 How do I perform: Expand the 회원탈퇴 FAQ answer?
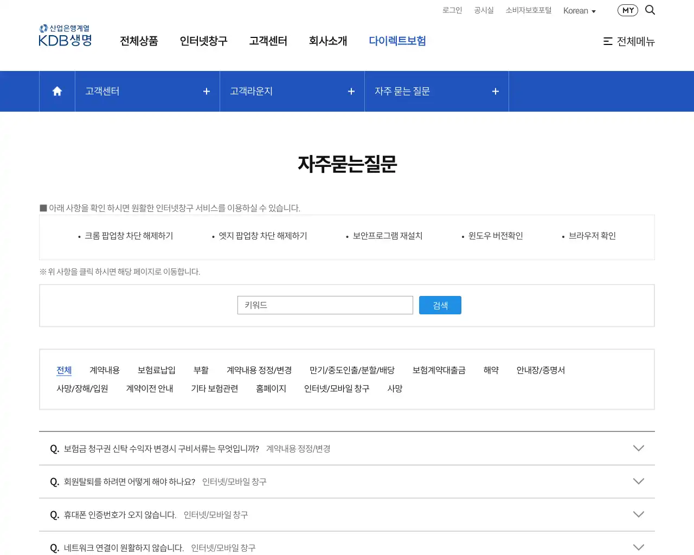coord(639,481)
